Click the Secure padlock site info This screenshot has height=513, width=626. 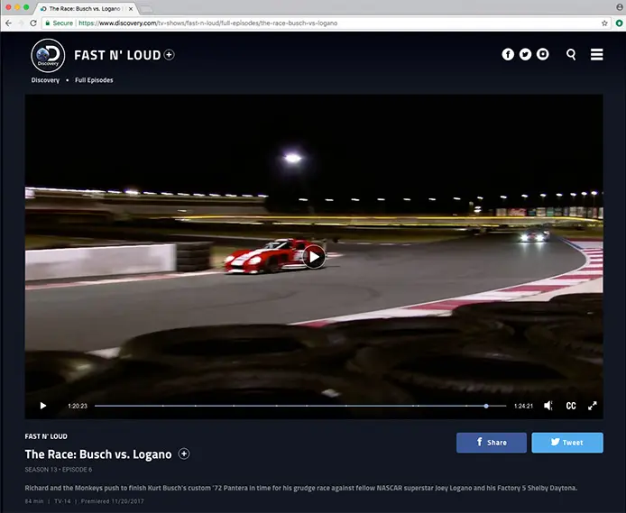pyautogui.click(x=59, y=23)
